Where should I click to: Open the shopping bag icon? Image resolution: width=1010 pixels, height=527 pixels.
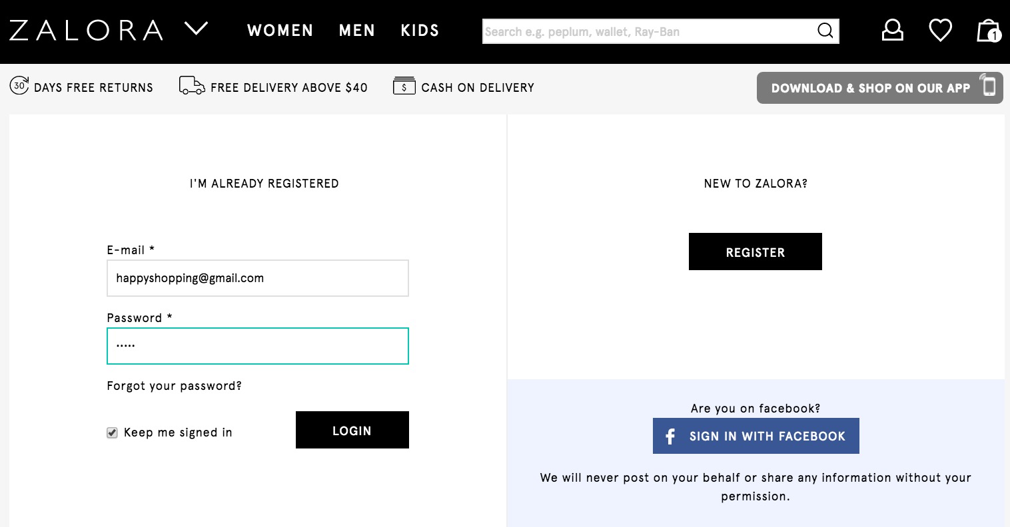[989, 30]
